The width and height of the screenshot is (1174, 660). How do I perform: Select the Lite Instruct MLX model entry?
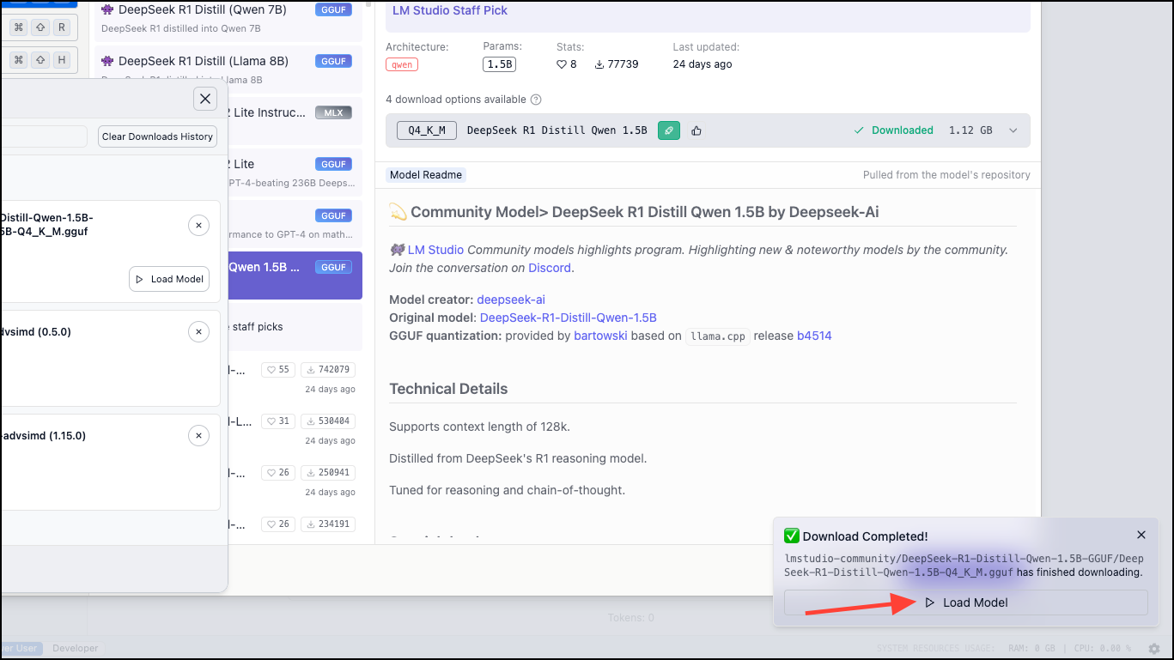295,121
